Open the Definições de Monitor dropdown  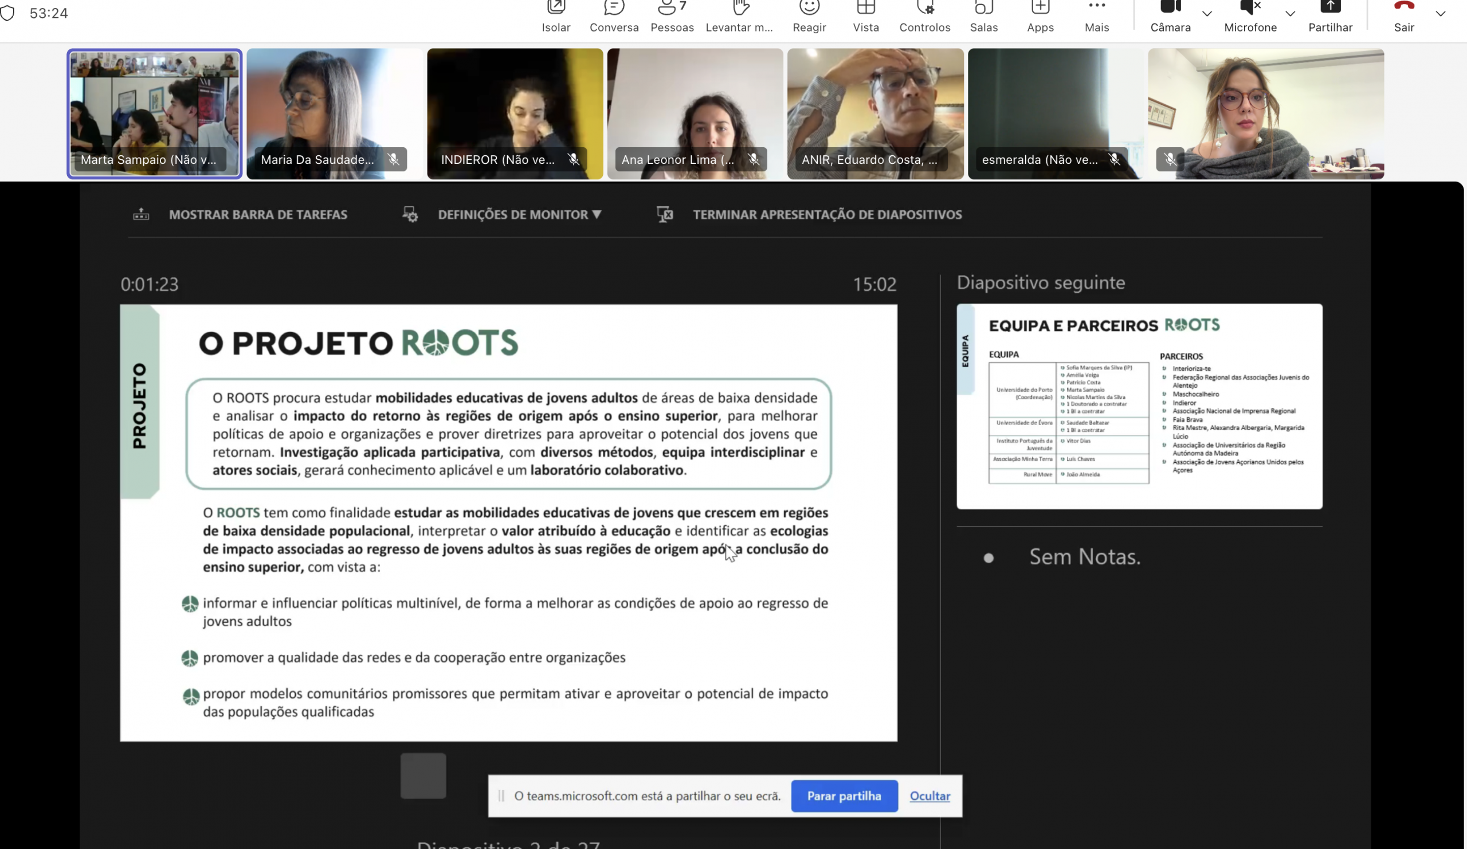click(519, 215)
